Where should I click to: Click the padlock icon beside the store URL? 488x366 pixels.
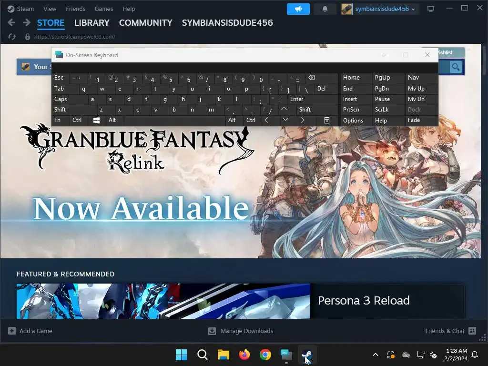27,37
